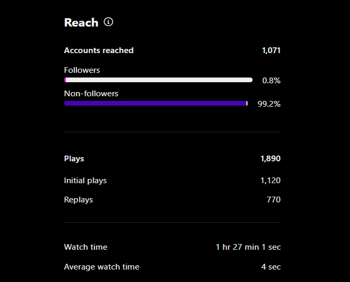
Task: Click the 4 sec average value
Action: (x=271, y=267)
